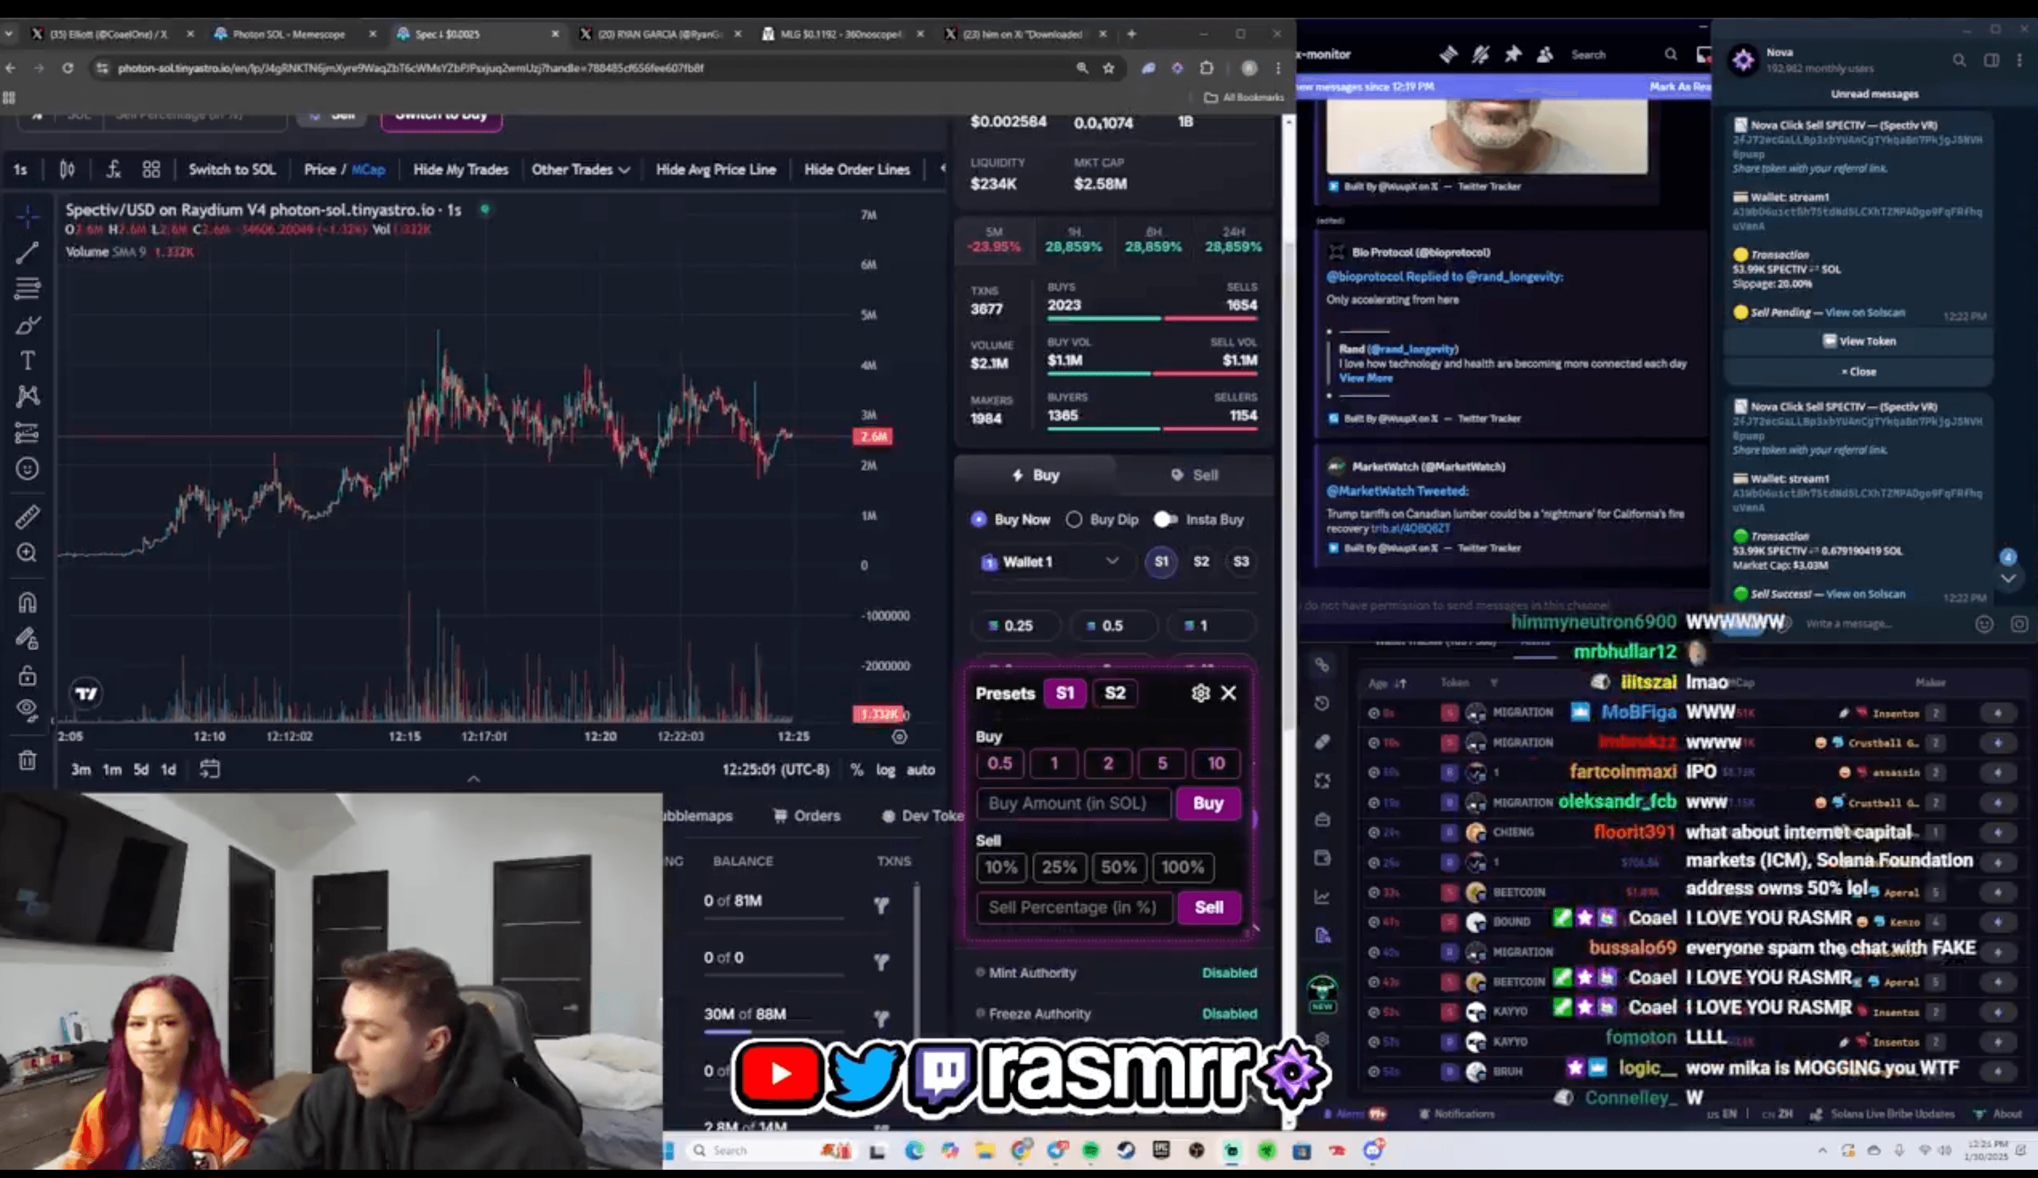Click Mark As Read in Discord
The width and height of the screenshot is (2038, 1178).
[x=1679, y=87]
